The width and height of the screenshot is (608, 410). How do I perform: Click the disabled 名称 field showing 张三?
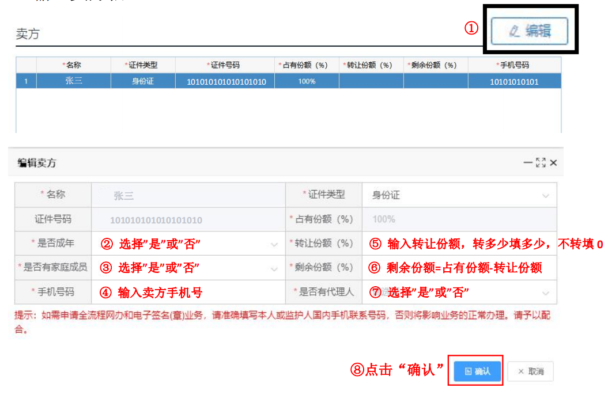(x=187, y=196)
